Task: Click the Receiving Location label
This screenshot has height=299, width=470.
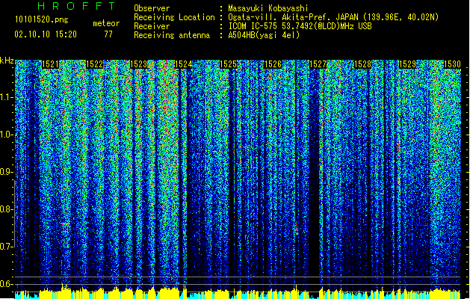Action: (x=174, y=17)
